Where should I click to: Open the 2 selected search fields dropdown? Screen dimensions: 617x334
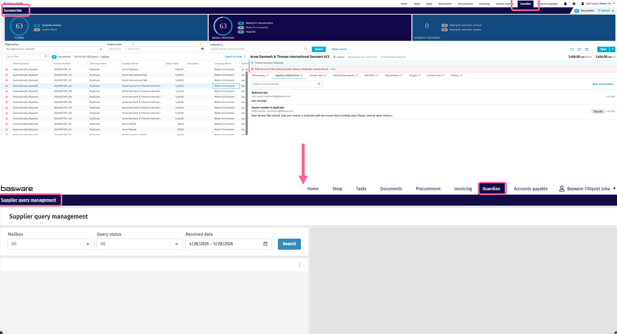tap(216, 45)
